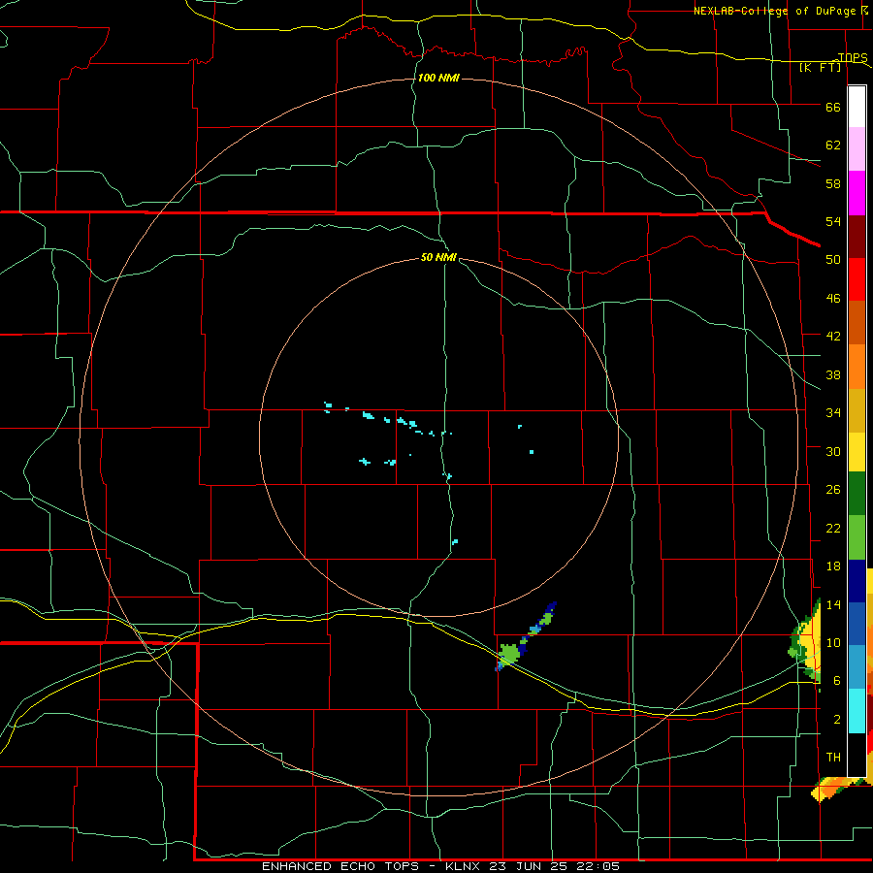
Task: Click the legend value 26
Action: pos(833,490)
